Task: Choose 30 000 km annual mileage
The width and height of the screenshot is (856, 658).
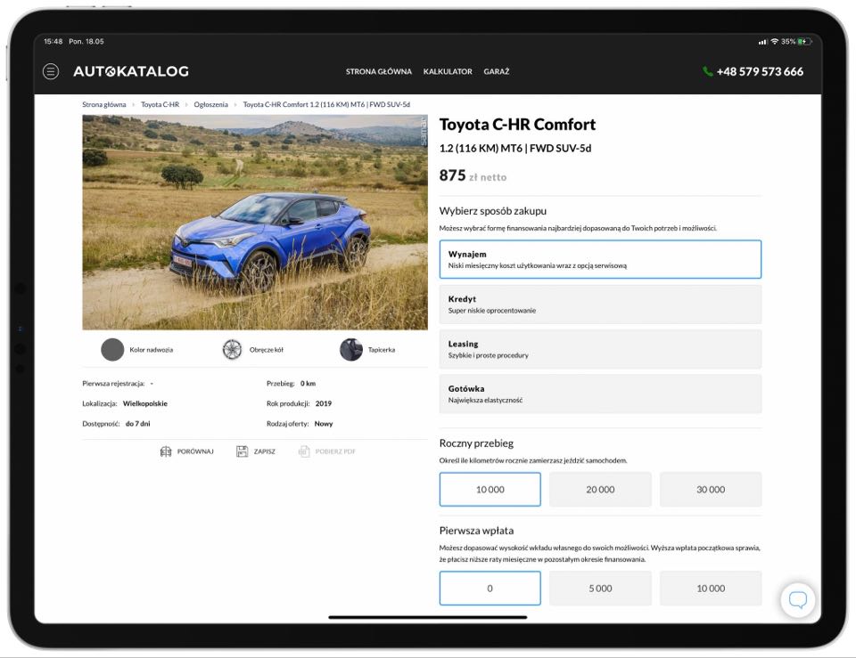Action: [x=711, y=490]
